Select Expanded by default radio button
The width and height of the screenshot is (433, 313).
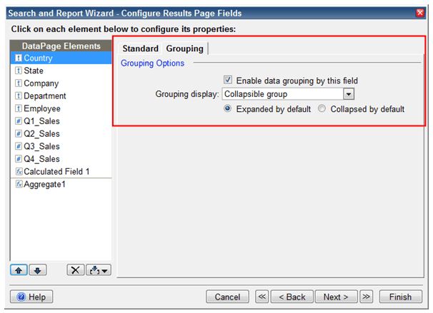pos(227,108)
